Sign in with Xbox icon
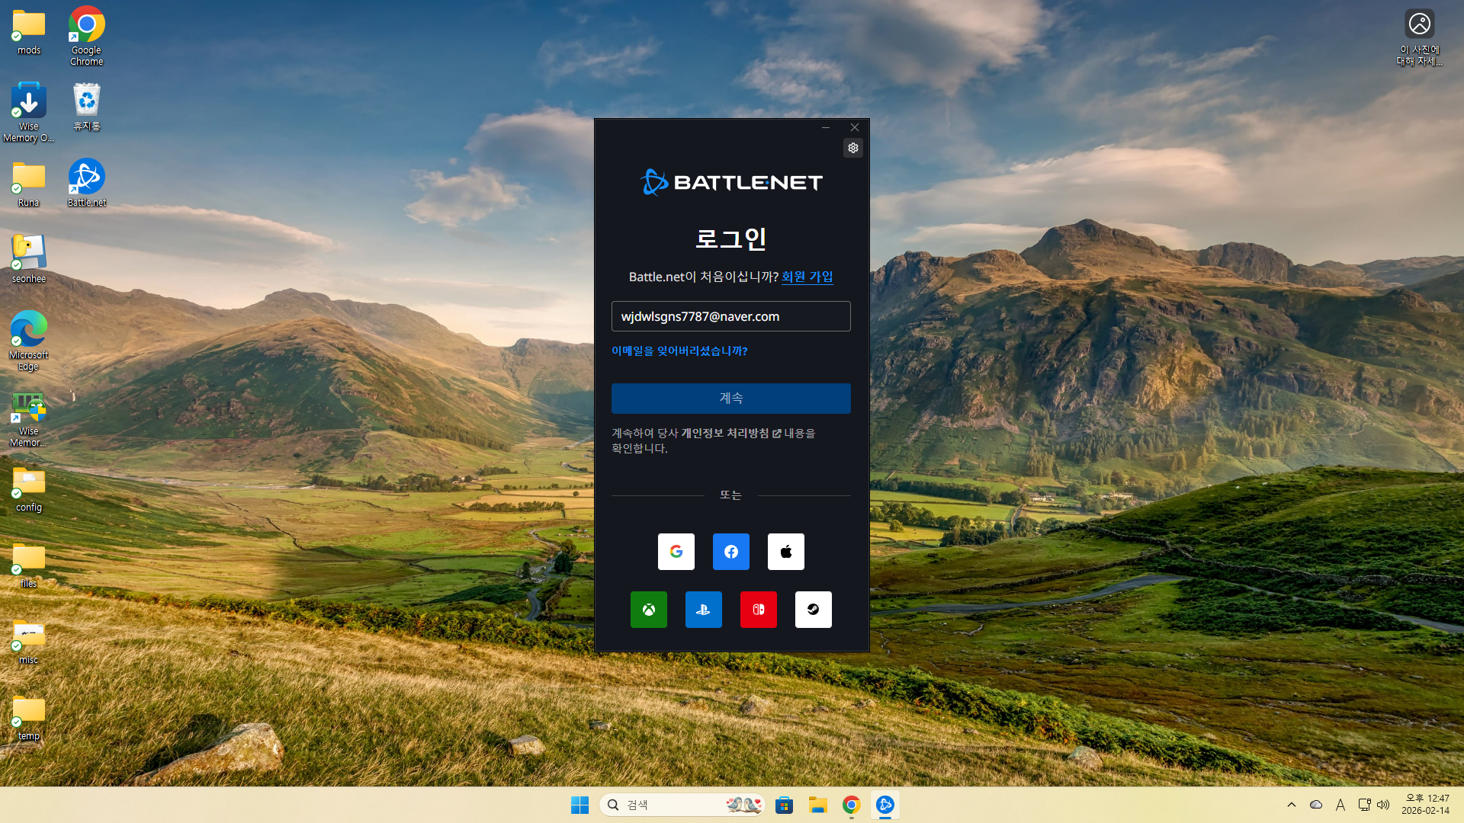Viewport: 1464px width, 823px height. (x=648, y=610)
